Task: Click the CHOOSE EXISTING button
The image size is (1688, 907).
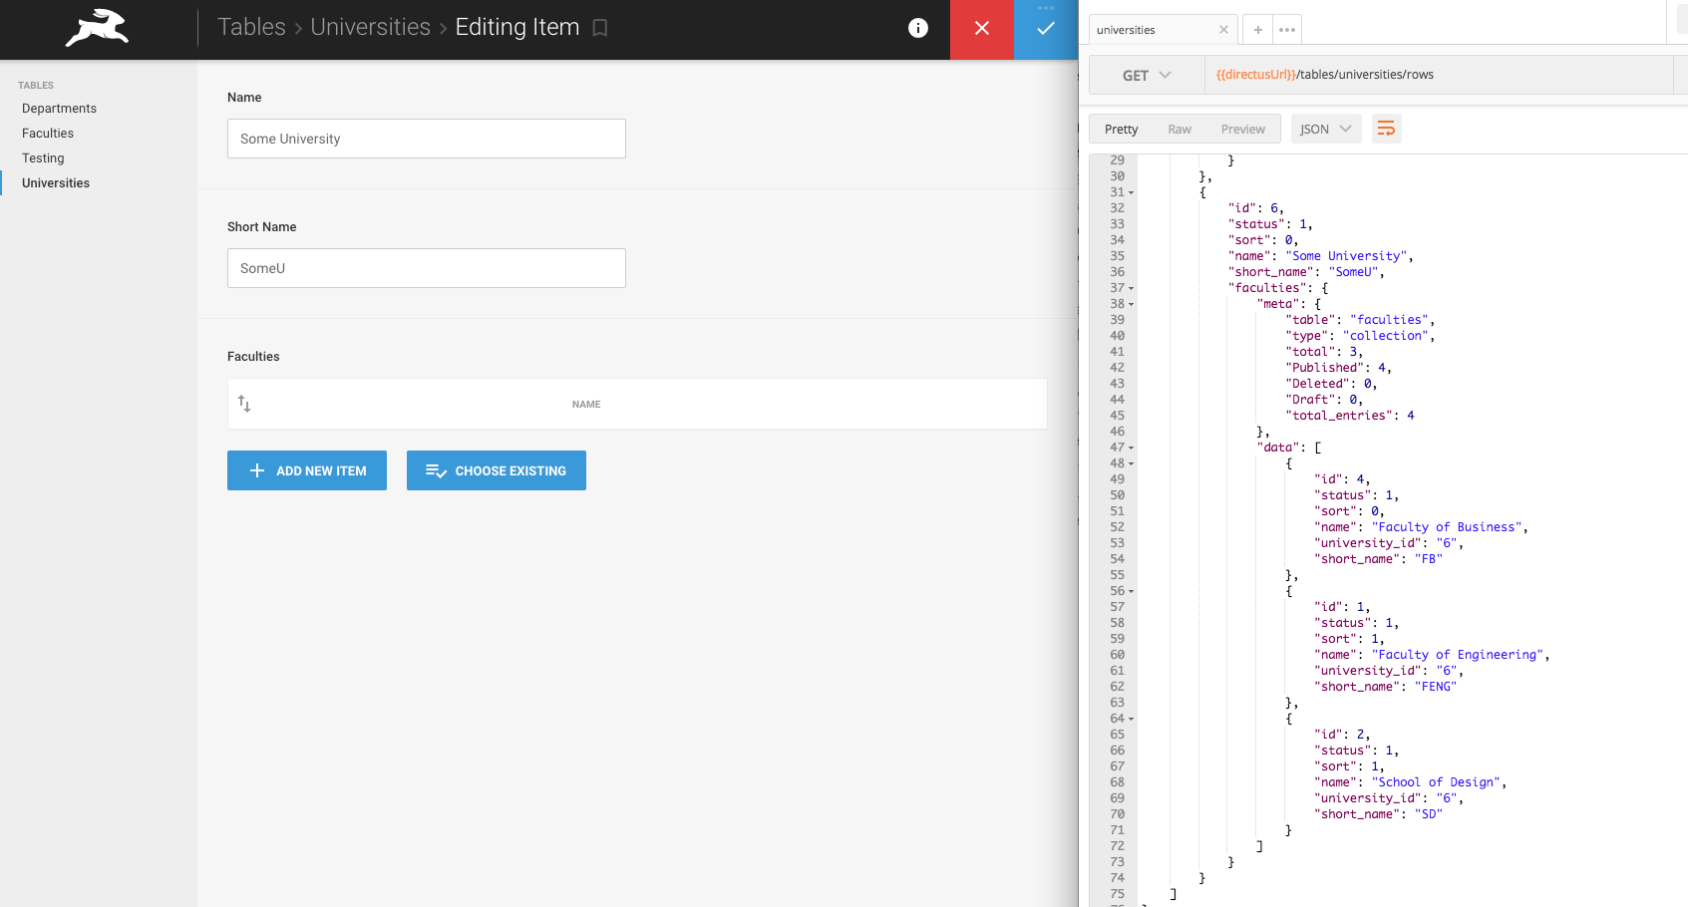Action: pos(496,469)
